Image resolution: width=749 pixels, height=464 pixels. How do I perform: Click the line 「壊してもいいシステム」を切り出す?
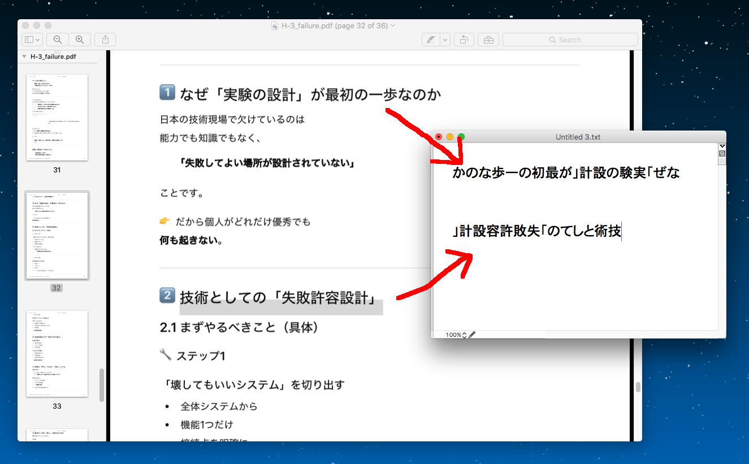(x=254, y=385)
